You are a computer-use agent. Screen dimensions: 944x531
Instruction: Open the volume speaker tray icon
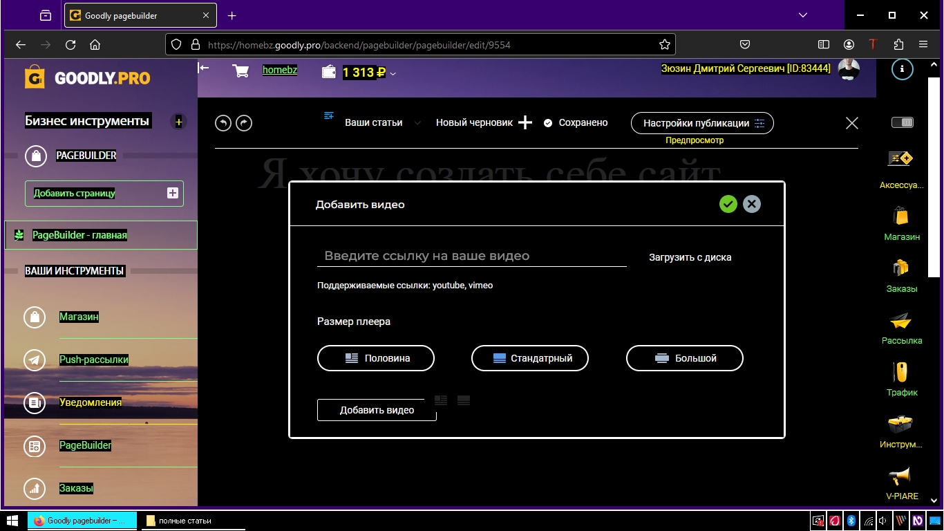point(884,521)
